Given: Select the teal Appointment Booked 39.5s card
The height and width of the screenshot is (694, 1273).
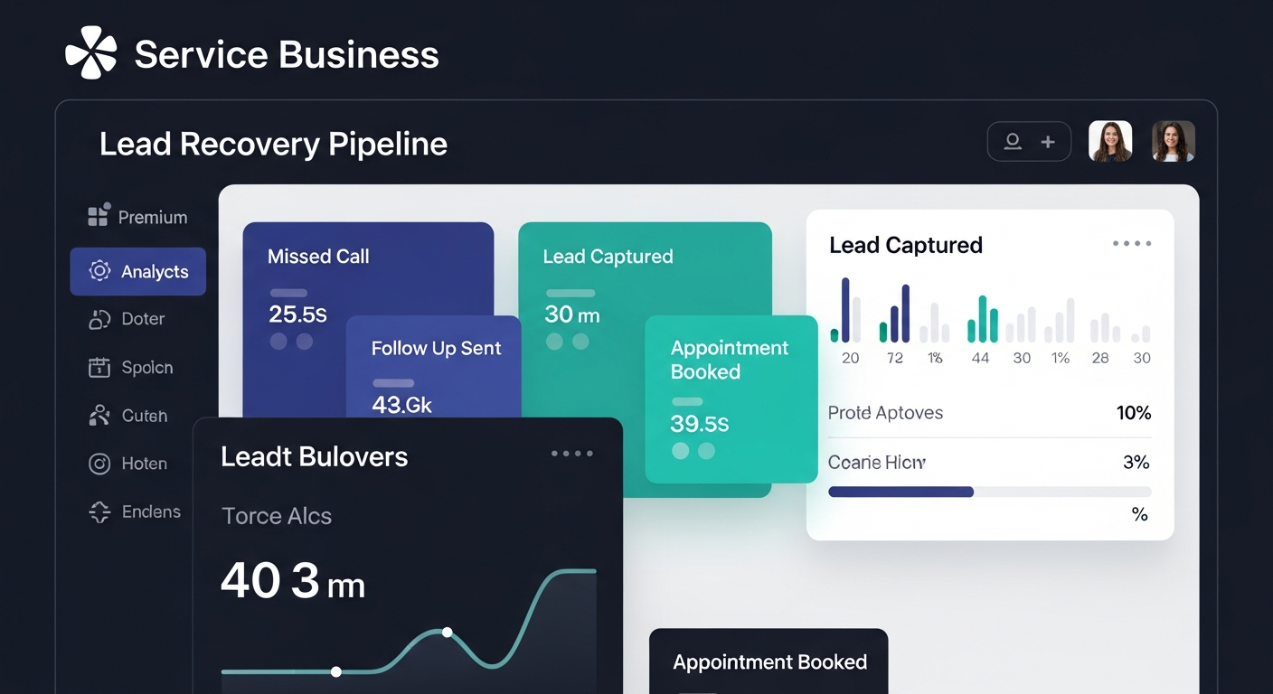Looking at the screenshot, I should pyautogui.click(x=731, y=399).
